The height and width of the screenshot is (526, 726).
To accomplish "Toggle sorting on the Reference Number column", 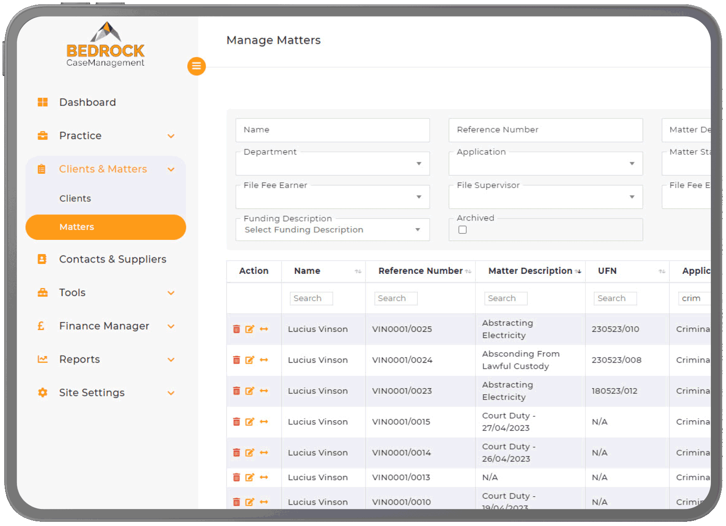I will tap(468, 271).
